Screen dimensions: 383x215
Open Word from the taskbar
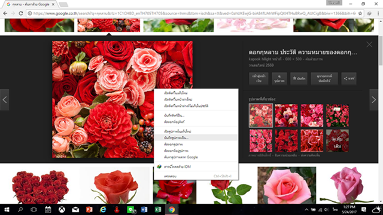144,210
